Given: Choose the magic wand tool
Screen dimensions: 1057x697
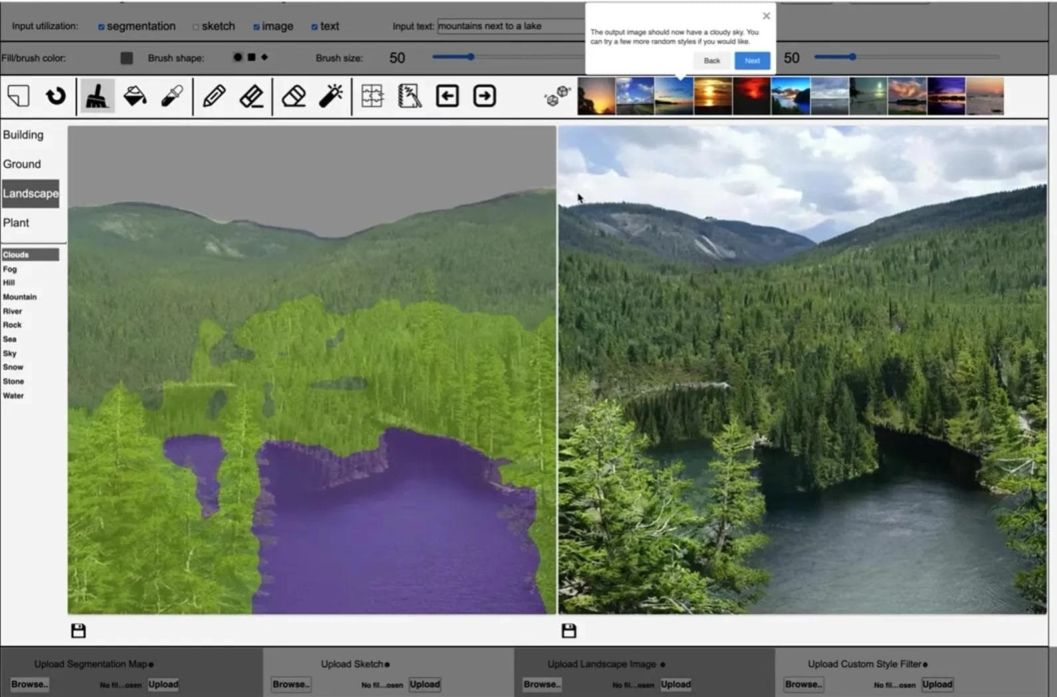Looking at the screenshot, I should click(331, 96).
